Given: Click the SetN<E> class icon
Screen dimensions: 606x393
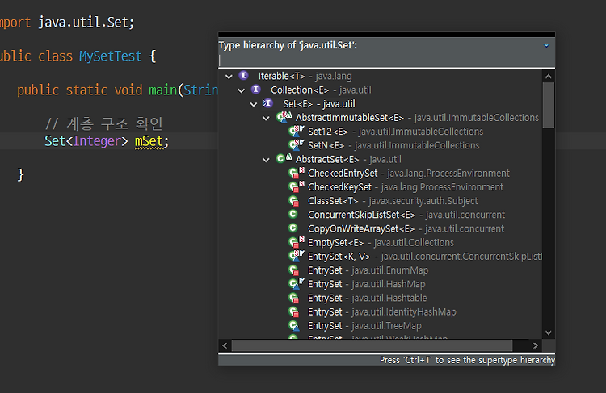Looking at the screenshot, I should (x=297, y=145).
